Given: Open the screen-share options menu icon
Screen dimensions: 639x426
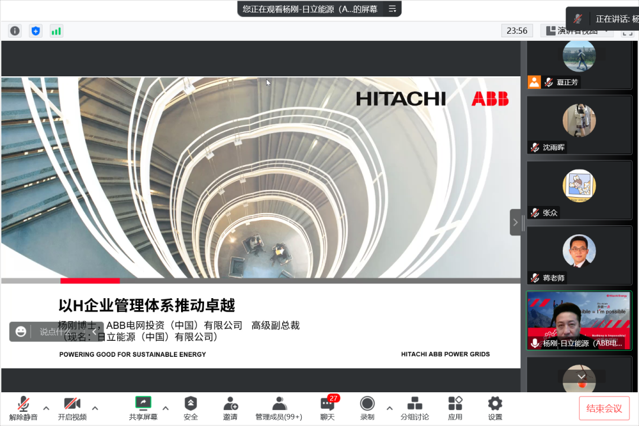Looking at the screenshot, I should click(392, 8).
